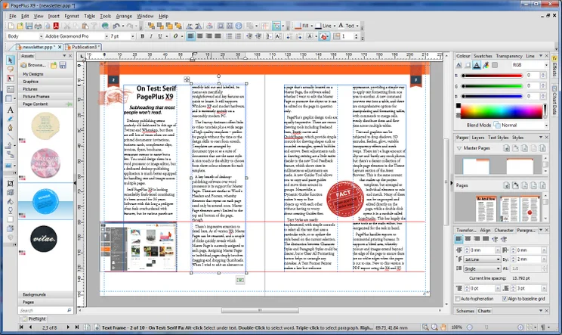Click the Hyperlink globe icon
562x335 pixels.
tap(105, 26)
